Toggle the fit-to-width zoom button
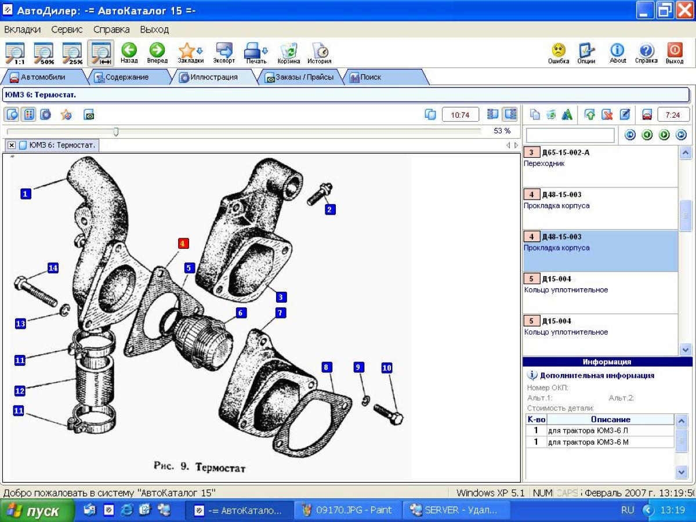The height and width of the screenshot is (522, 696). pyautogui.click(x=101, y=53)
